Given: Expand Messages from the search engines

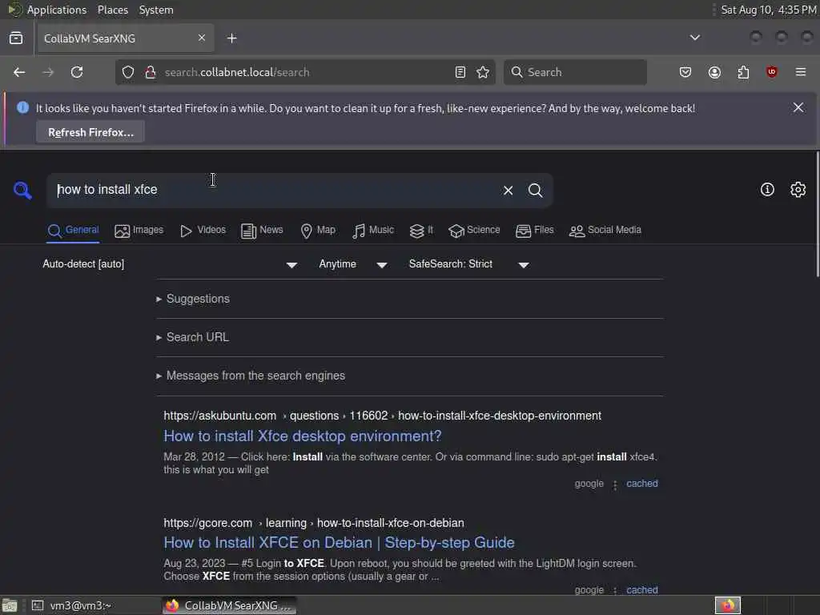Looking at the screenshot, I should tap(251, 376).
